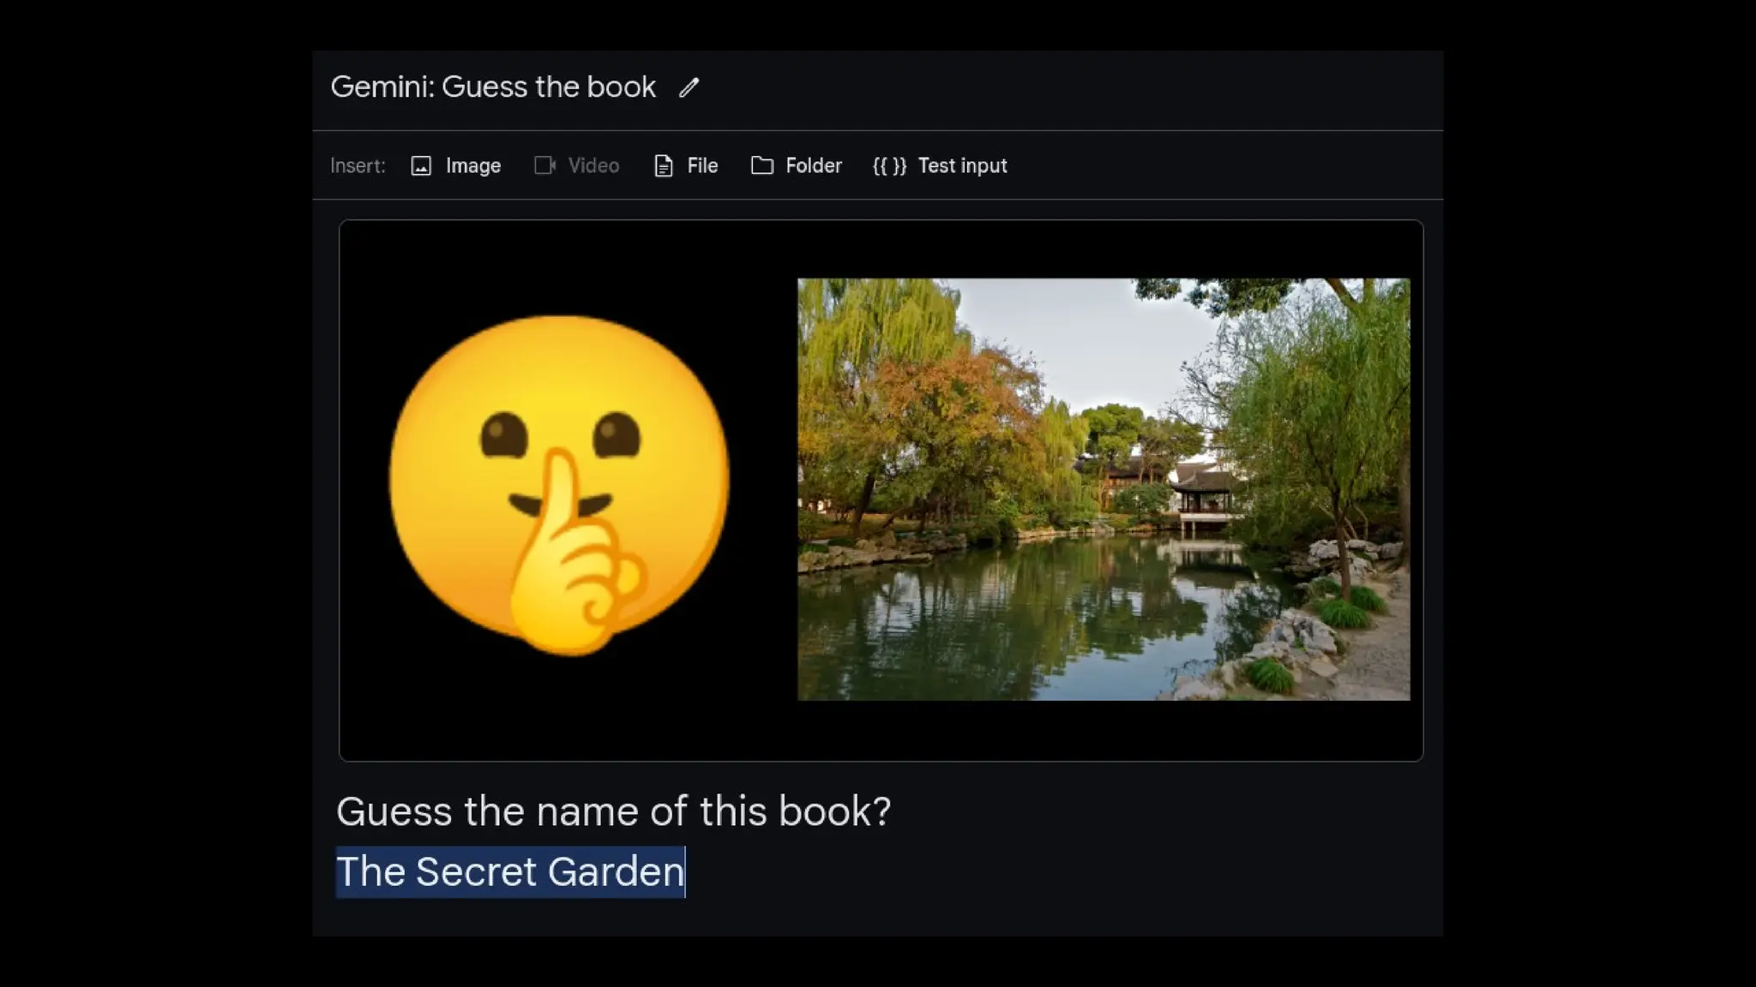Select the greyed "Video" insert label
Screen dimensions: 1756x987
593,165
